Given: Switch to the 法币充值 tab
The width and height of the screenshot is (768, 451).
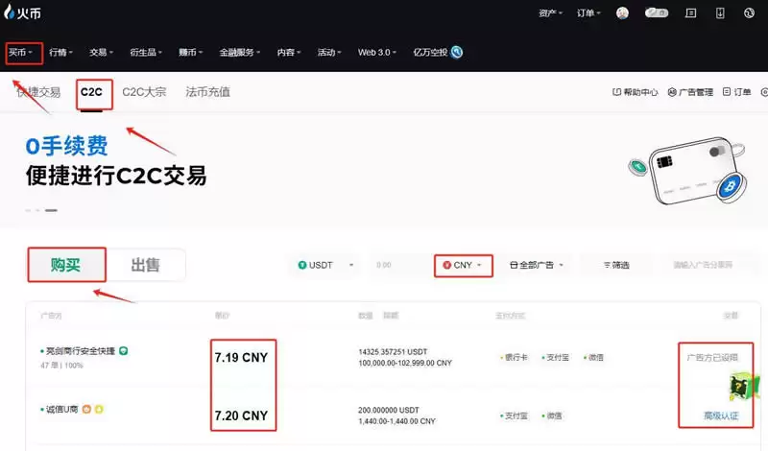Looking at the screenshot, I should click(207, 92).
